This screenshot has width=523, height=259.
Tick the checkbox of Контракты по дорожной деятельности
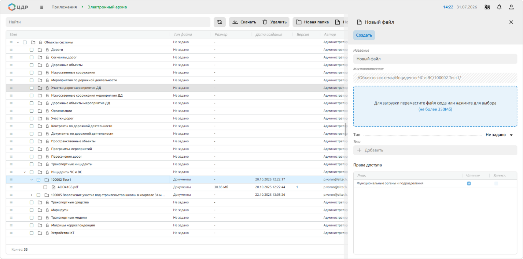point(32,126)
